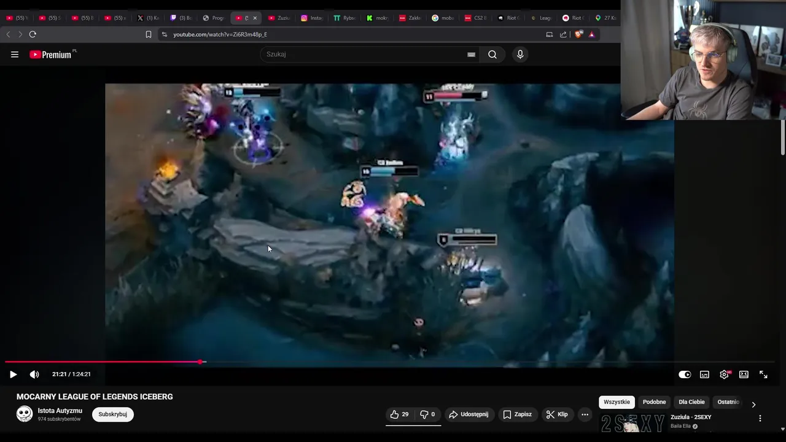Click the youtube.com URL in address bar
The image size is (786, 442).
click(220, 34)
